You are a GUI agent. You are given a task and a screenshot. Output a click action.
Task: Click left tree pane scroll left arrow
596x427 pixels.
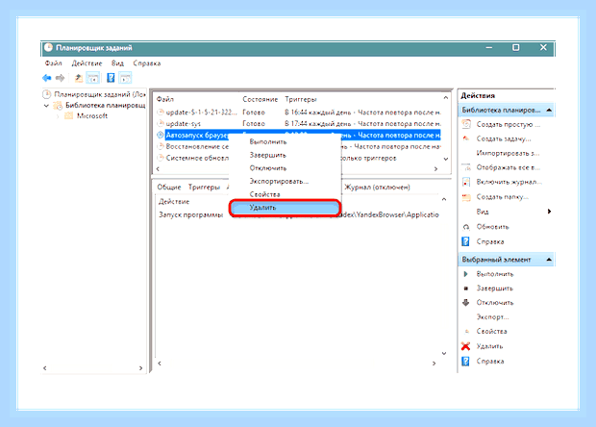click(45, 368)
